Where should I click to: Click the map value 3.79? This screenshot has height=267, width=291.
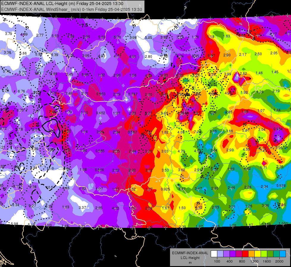(9, 34)
